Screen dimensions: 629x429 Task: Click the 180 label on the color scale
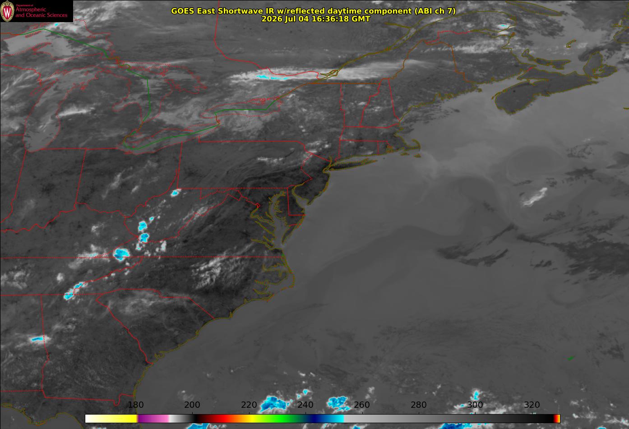[136, 405]
